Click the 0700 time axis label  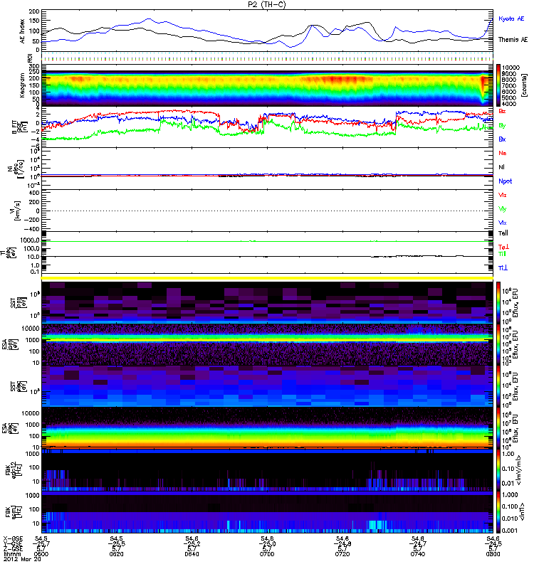267,554
